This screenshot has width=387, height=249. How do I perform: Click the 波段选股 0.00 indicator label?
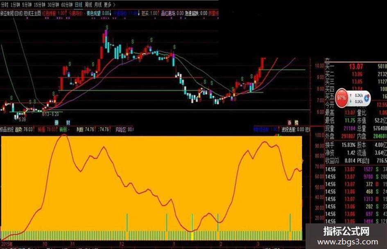pyautogui.click(x=293, y=130)
